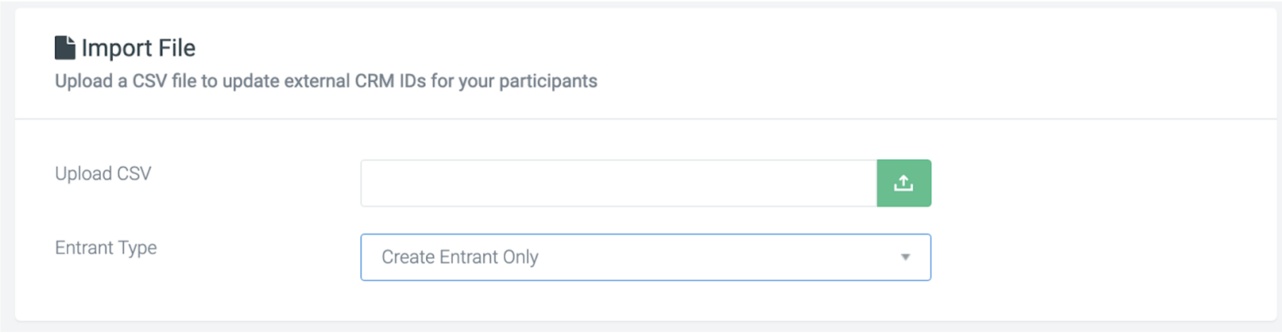
Task: Click the dark file glyph in the header
Action: tap(65, 48)
